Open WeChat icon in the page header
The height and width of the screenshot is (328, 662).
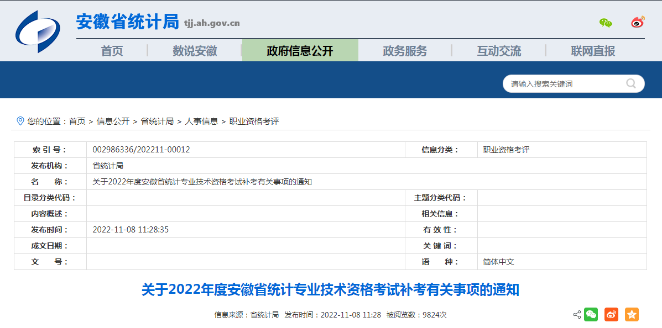(606, 22)
